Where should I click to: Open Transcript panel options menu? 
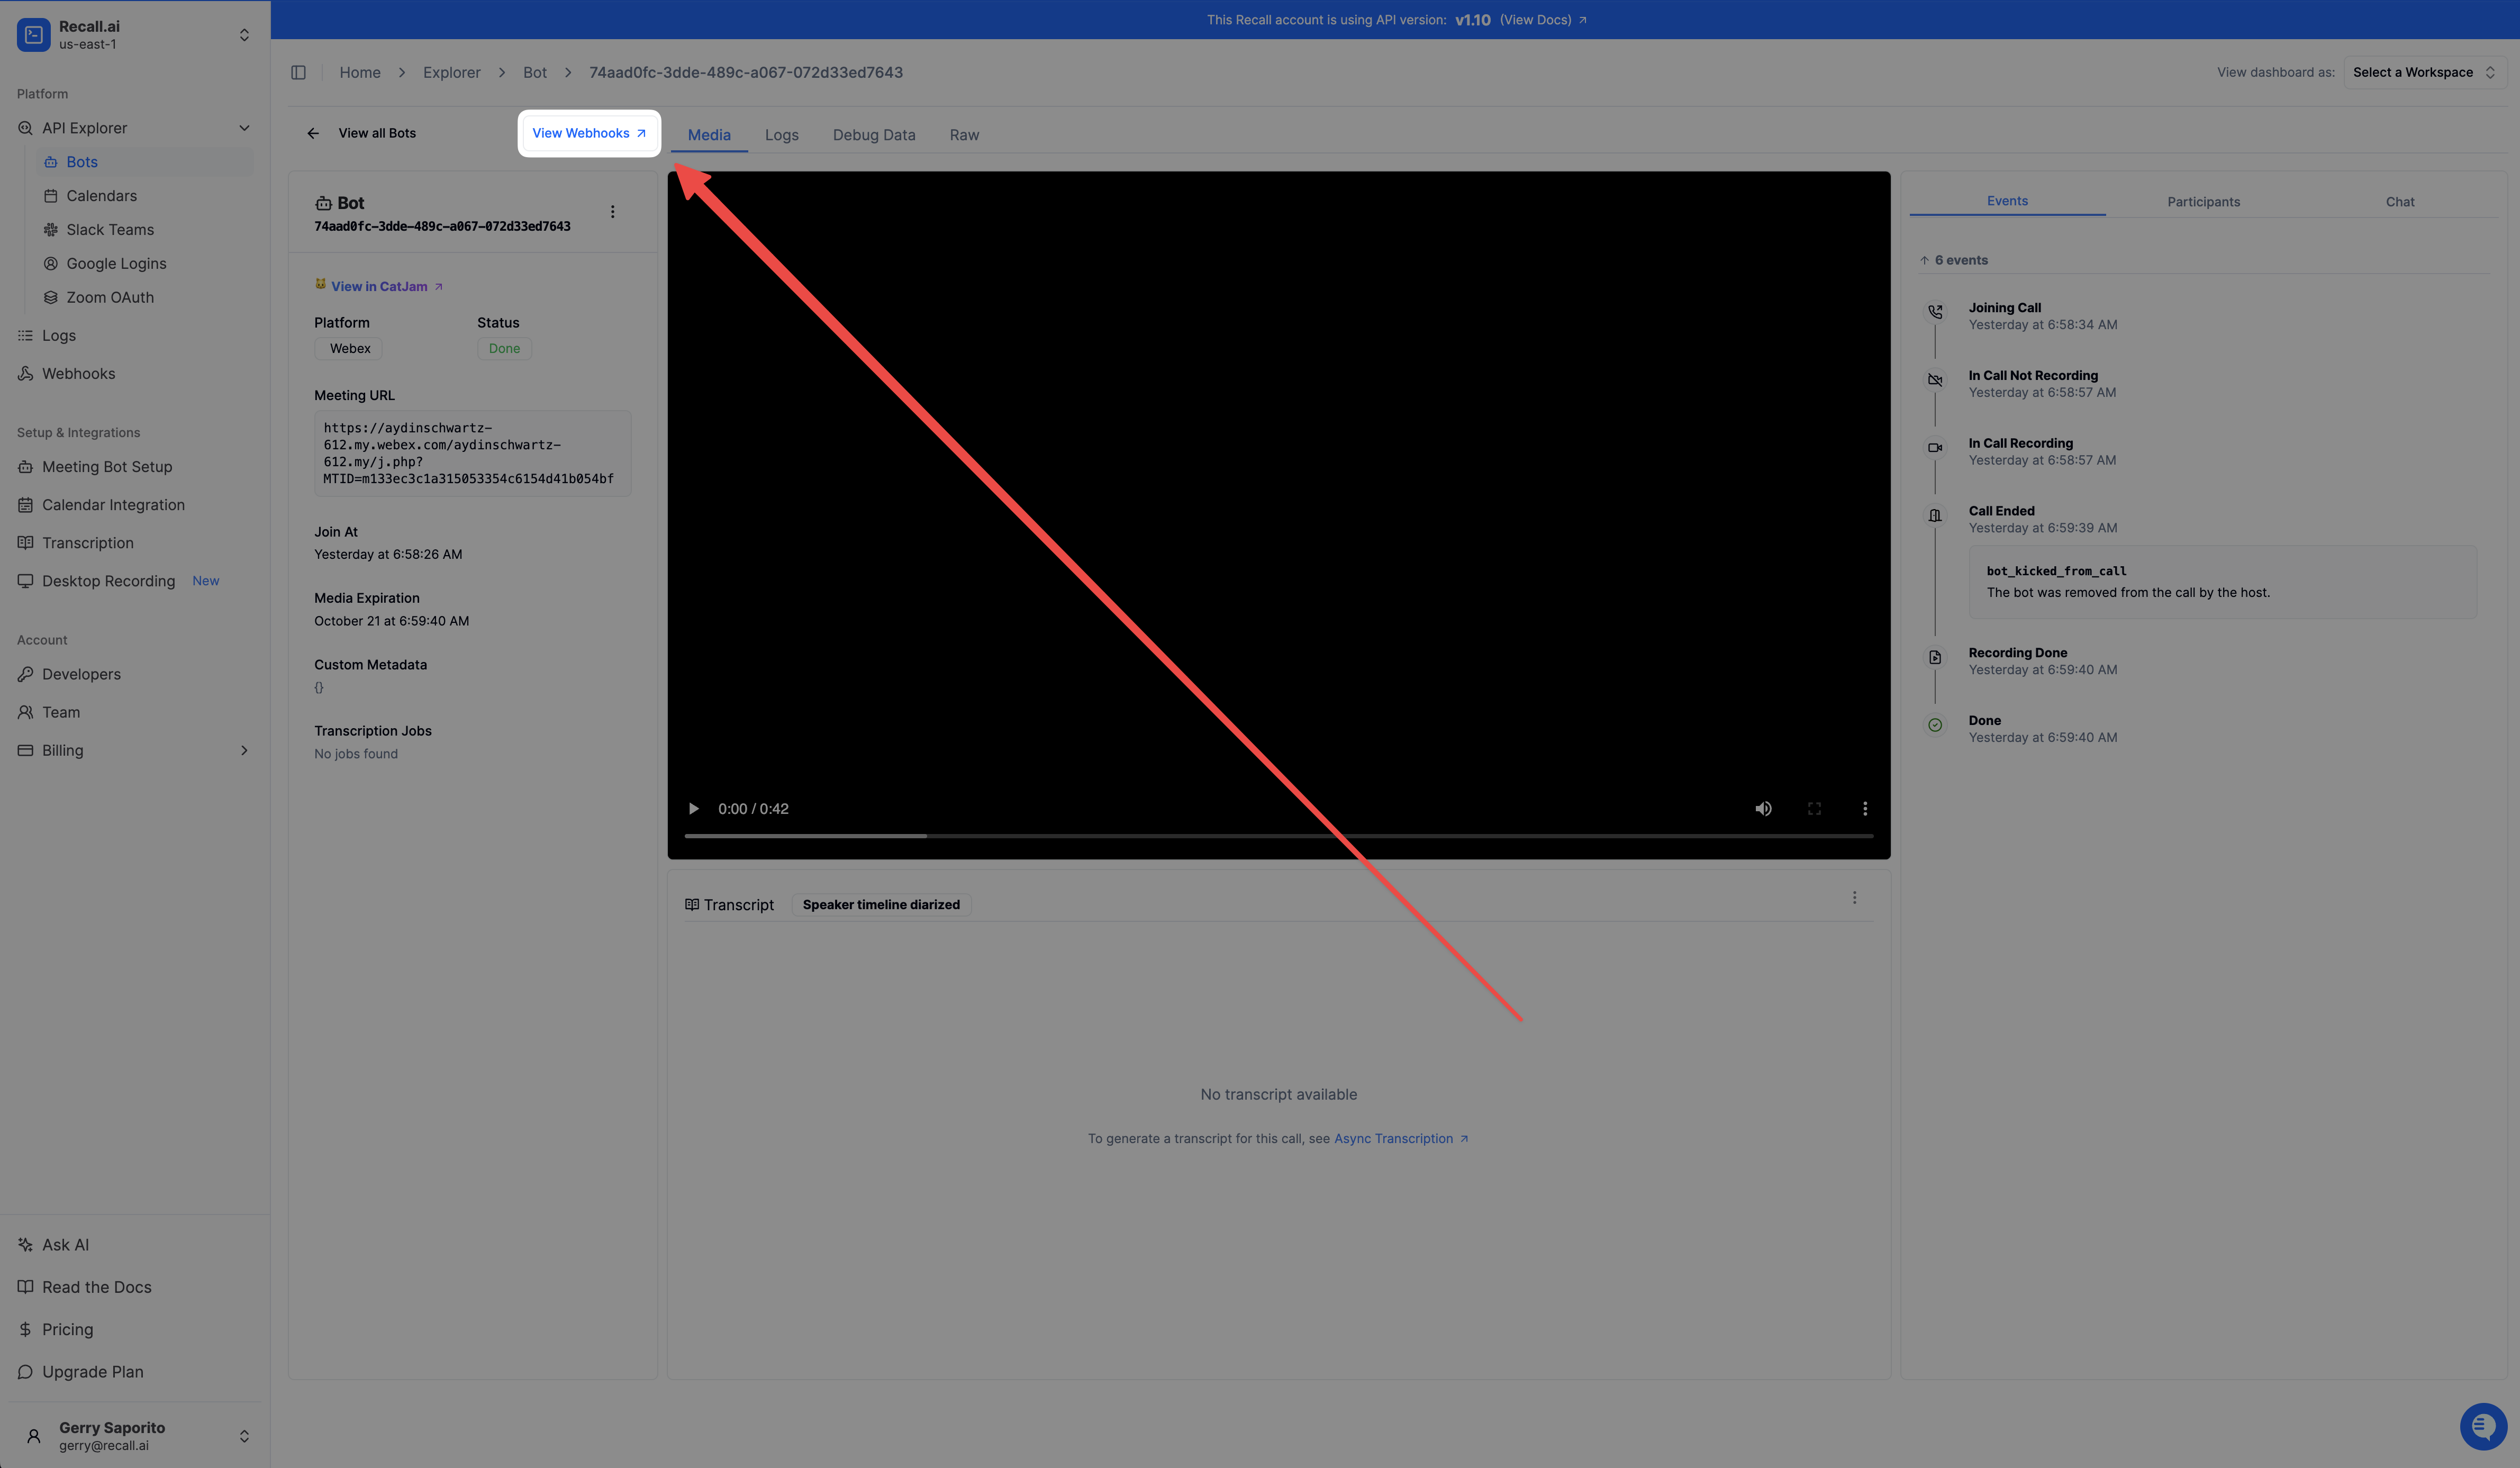pos(1854,898)
